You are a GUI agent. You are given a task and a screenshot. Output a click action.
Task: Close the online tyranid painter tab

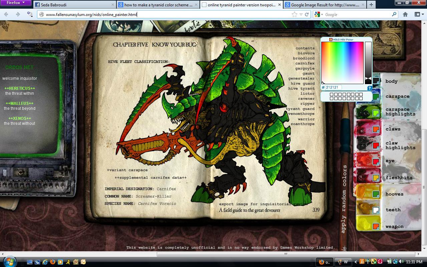(x=280, y=5)
